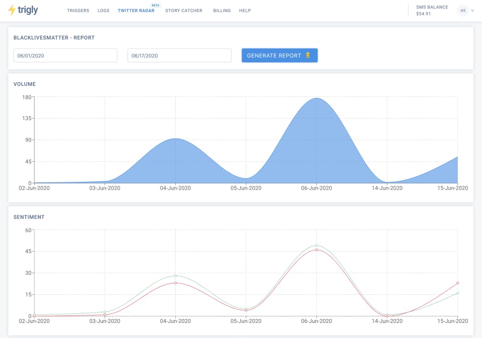Click the Trigly lightning bolt logo

[12, 10]
